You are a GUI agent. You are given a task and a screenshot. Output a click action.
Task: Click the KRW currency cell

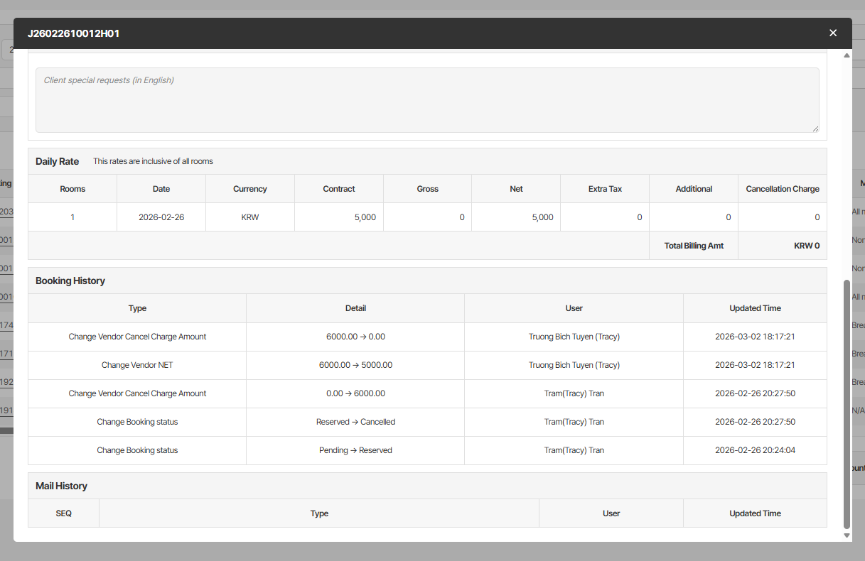tap(250, 217)
